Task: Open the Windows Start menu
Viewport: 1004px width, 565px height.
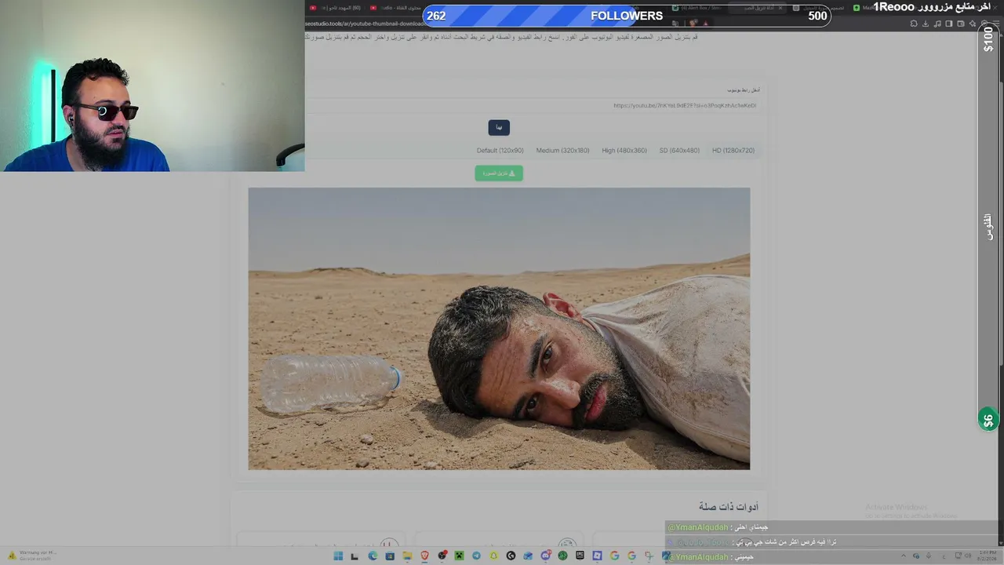Action: pyautogui.click(x=338, y=556)
